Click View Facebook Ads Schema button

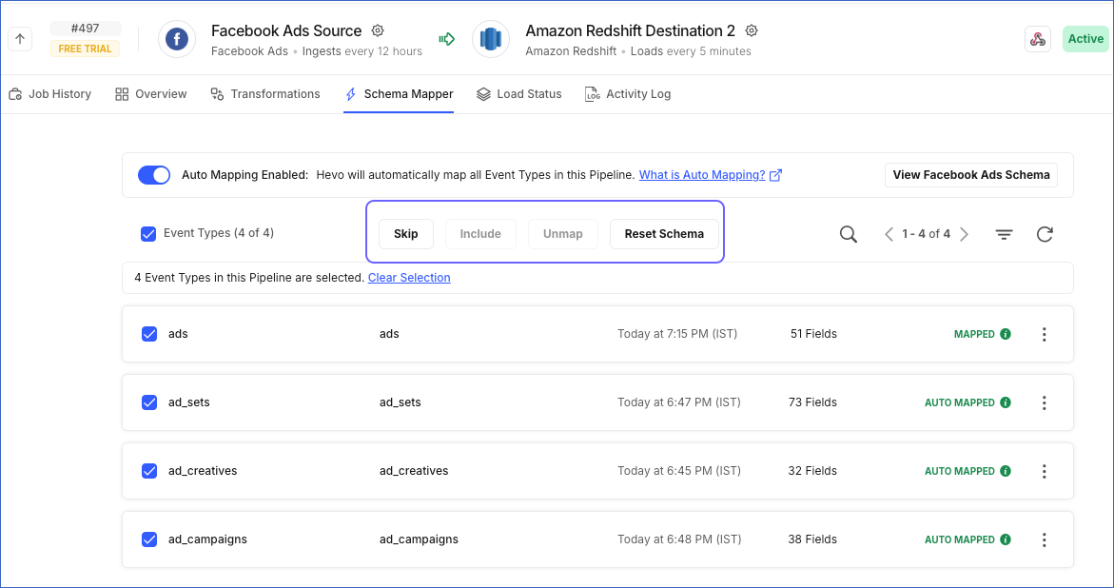971,175
